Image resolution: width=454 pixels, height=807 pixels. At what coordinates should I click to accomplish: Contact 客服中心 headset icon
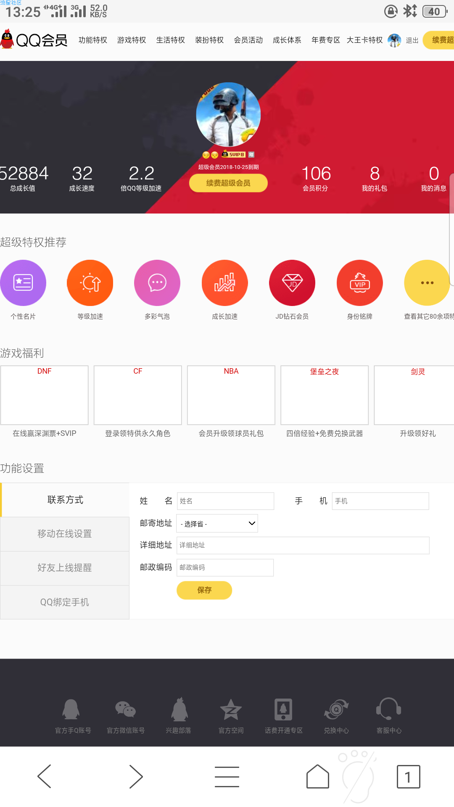(x=389, y=709)
